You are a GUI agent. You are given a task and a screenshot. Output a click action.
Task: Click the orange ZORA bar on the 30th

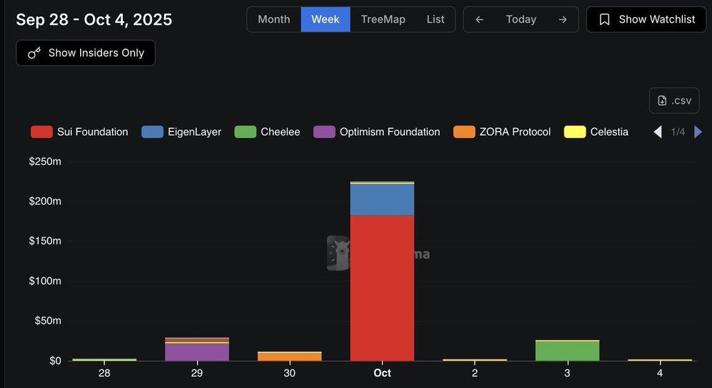(x=289, y=357)
